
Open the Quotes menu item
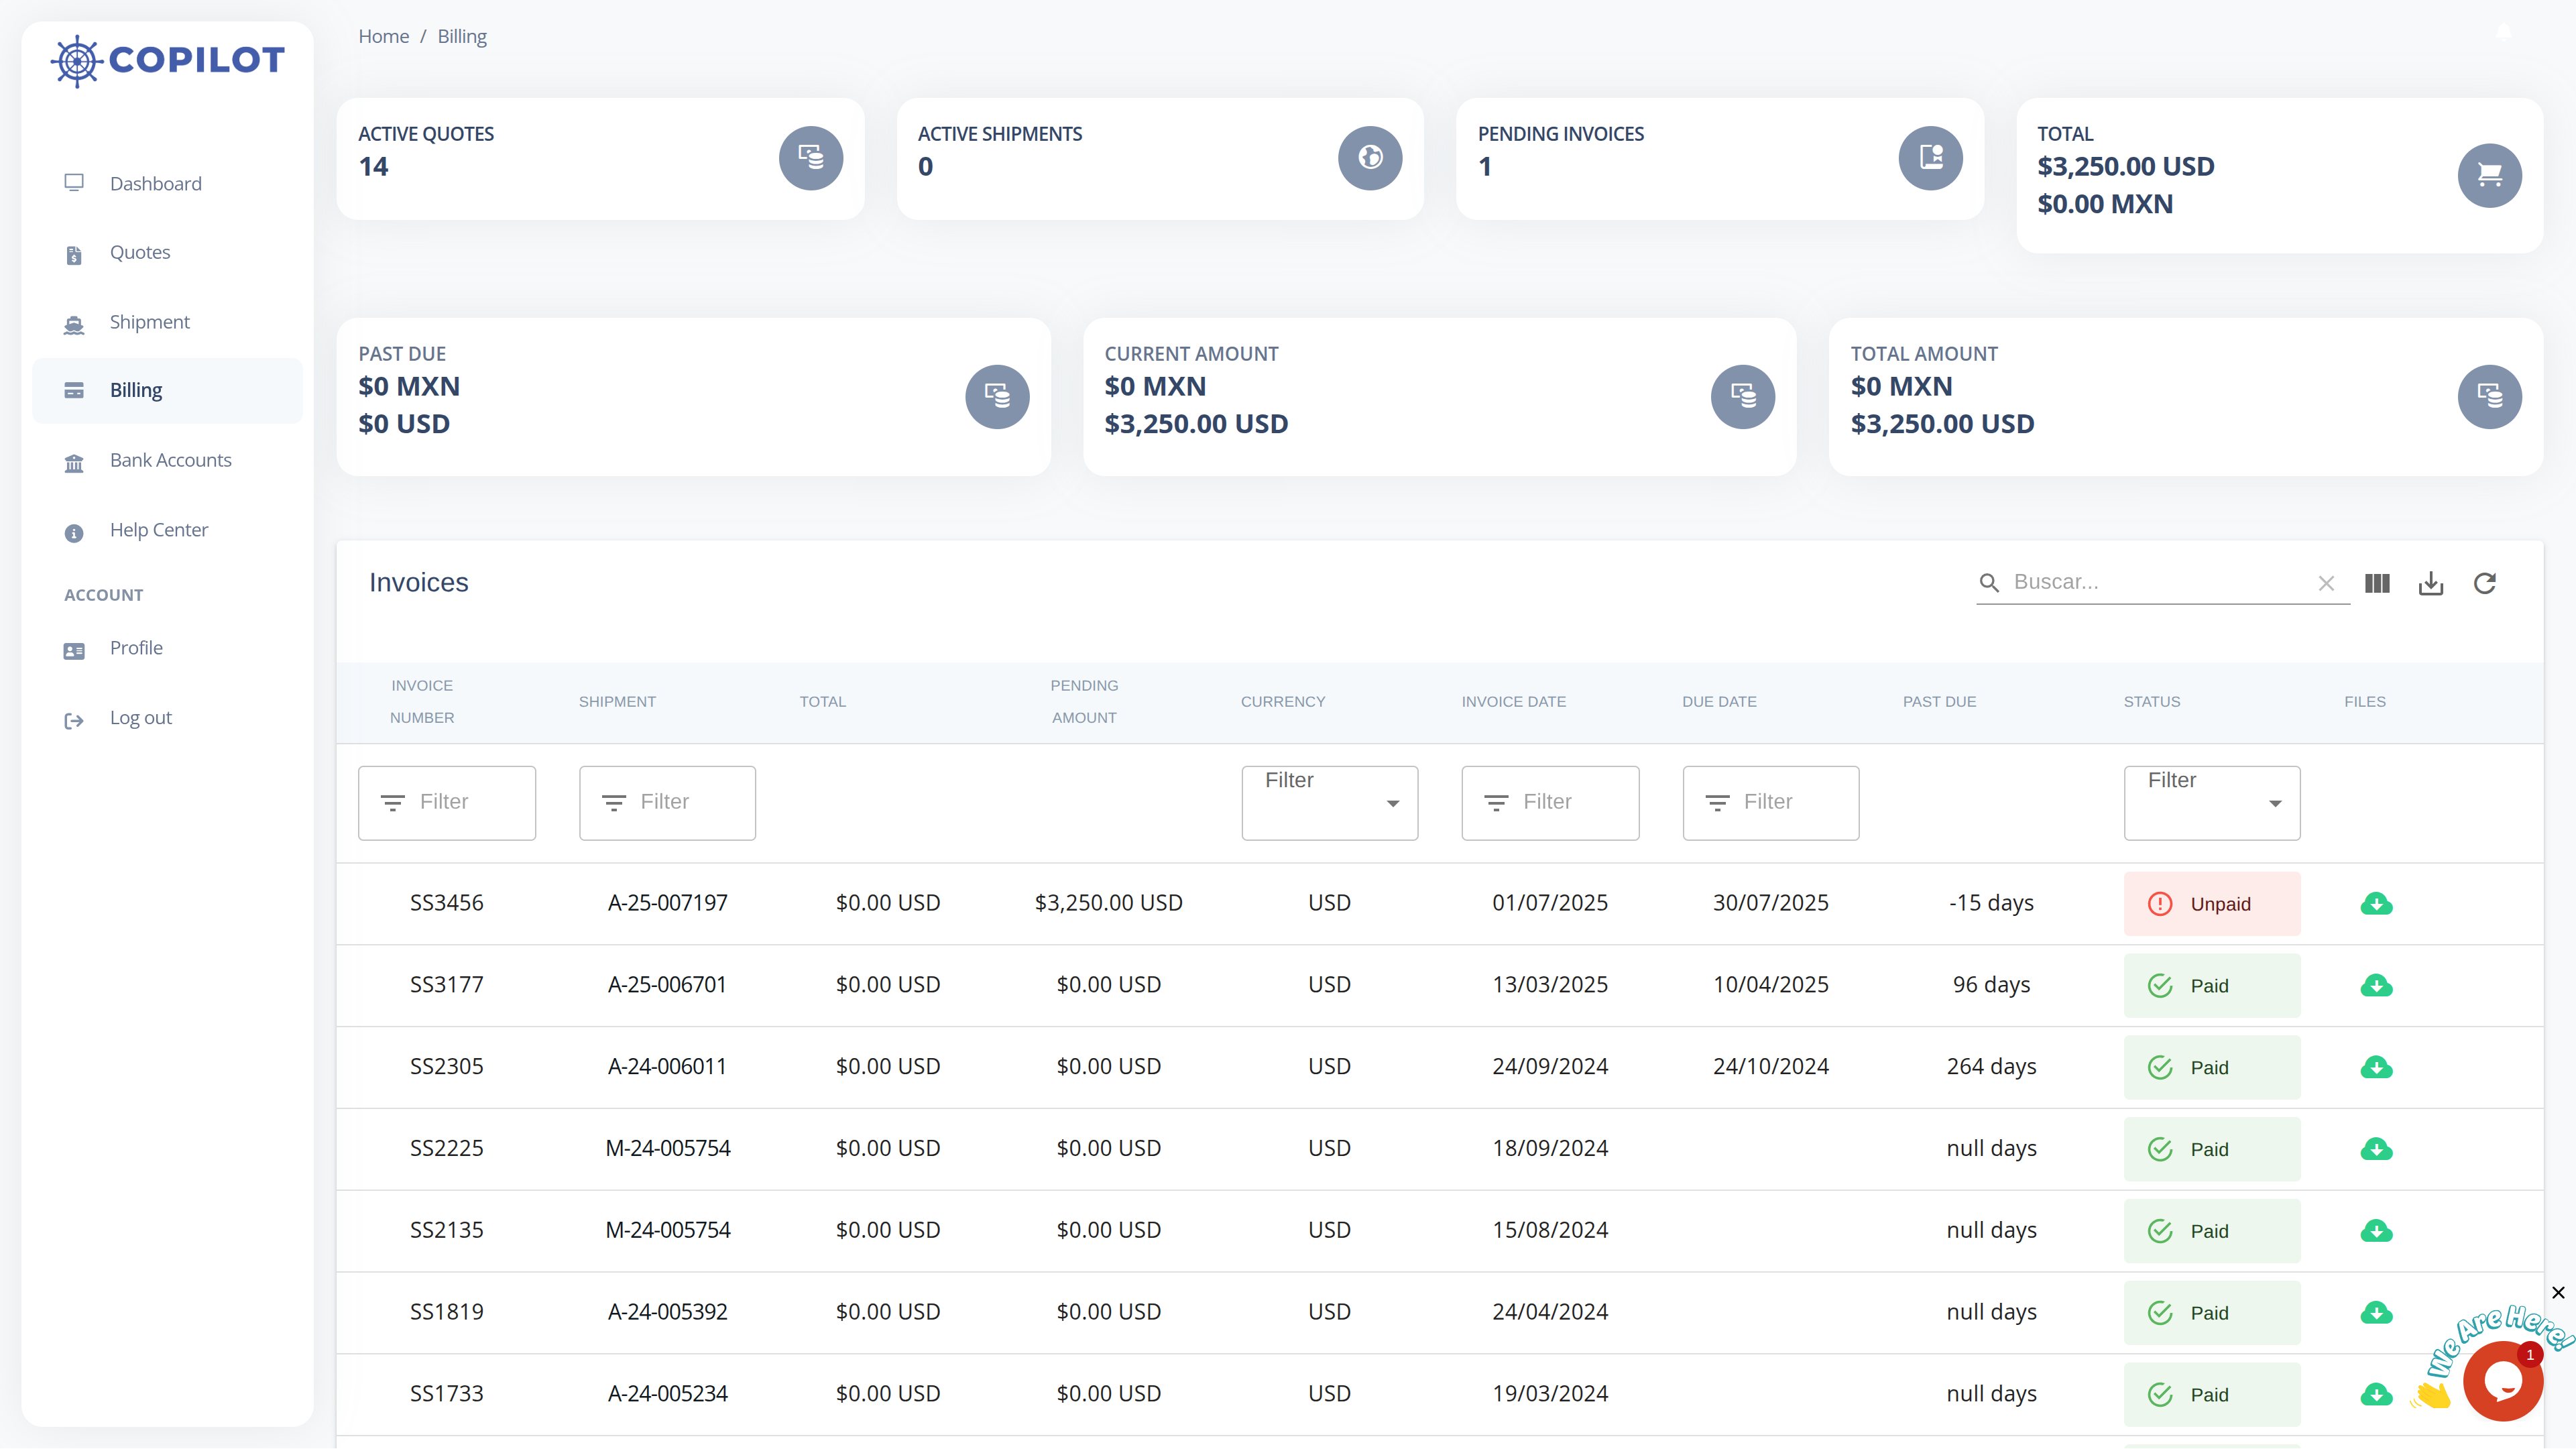140,253
